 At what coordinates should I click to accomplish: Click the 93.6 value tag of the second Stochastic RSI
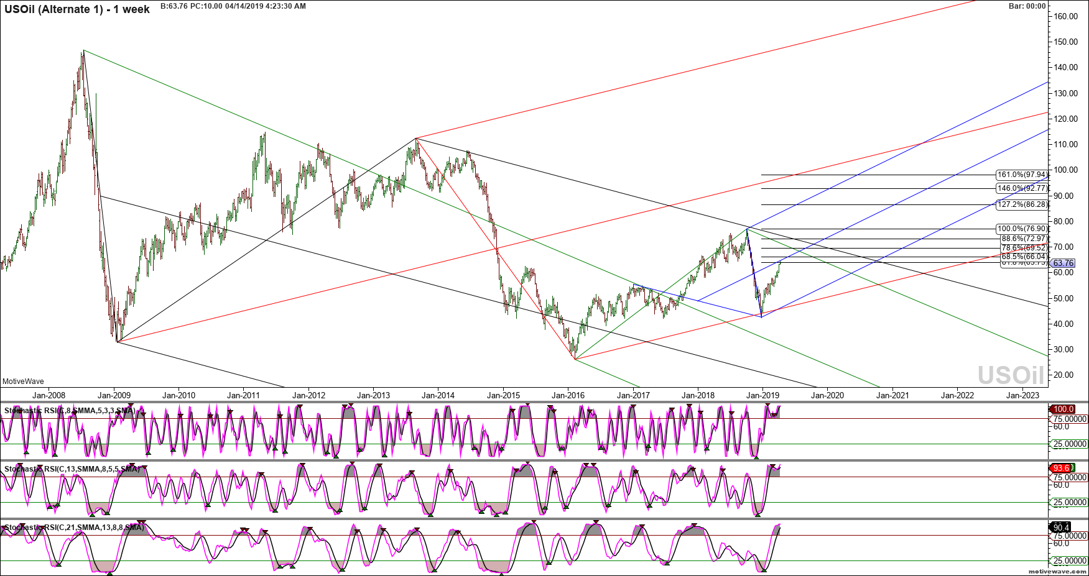point(1061,468)
